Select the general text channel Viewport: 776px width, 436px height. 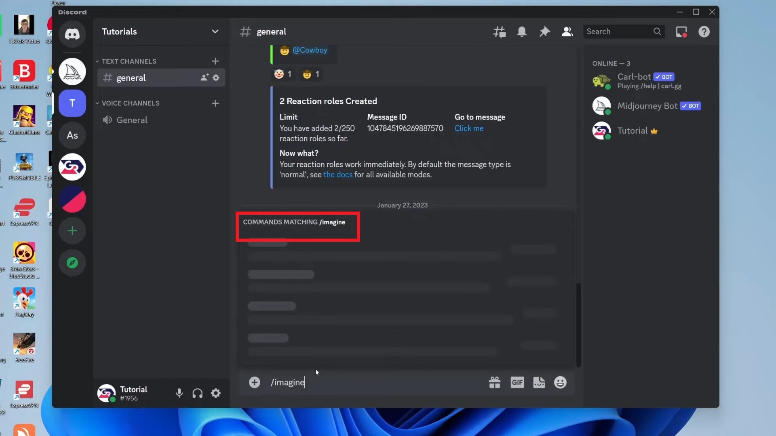(131, 78)
